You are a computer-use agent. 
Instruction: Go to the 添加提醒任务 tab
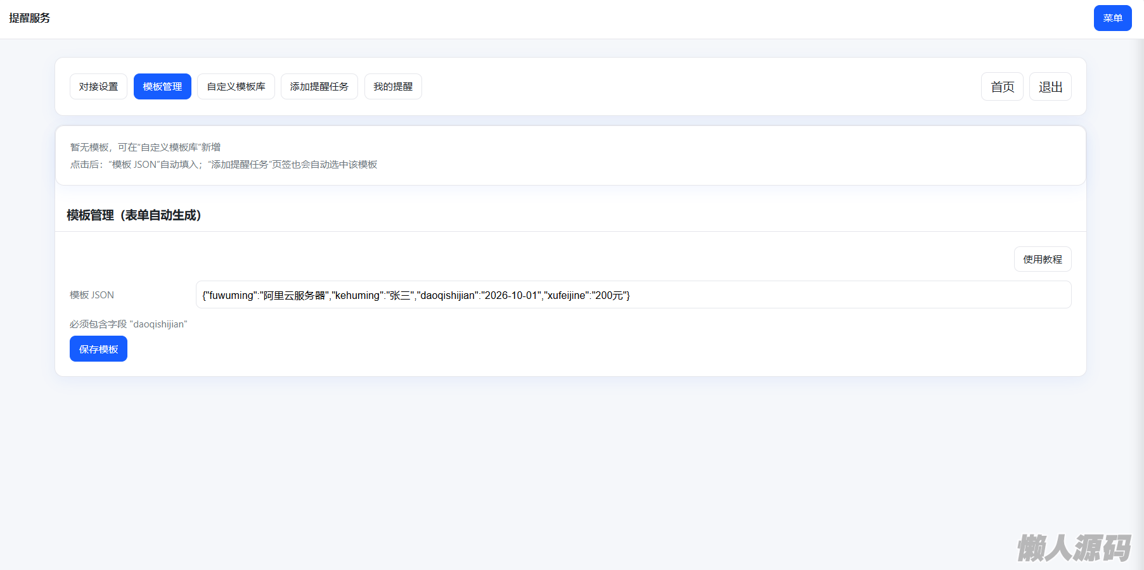[x=319, y=87]
